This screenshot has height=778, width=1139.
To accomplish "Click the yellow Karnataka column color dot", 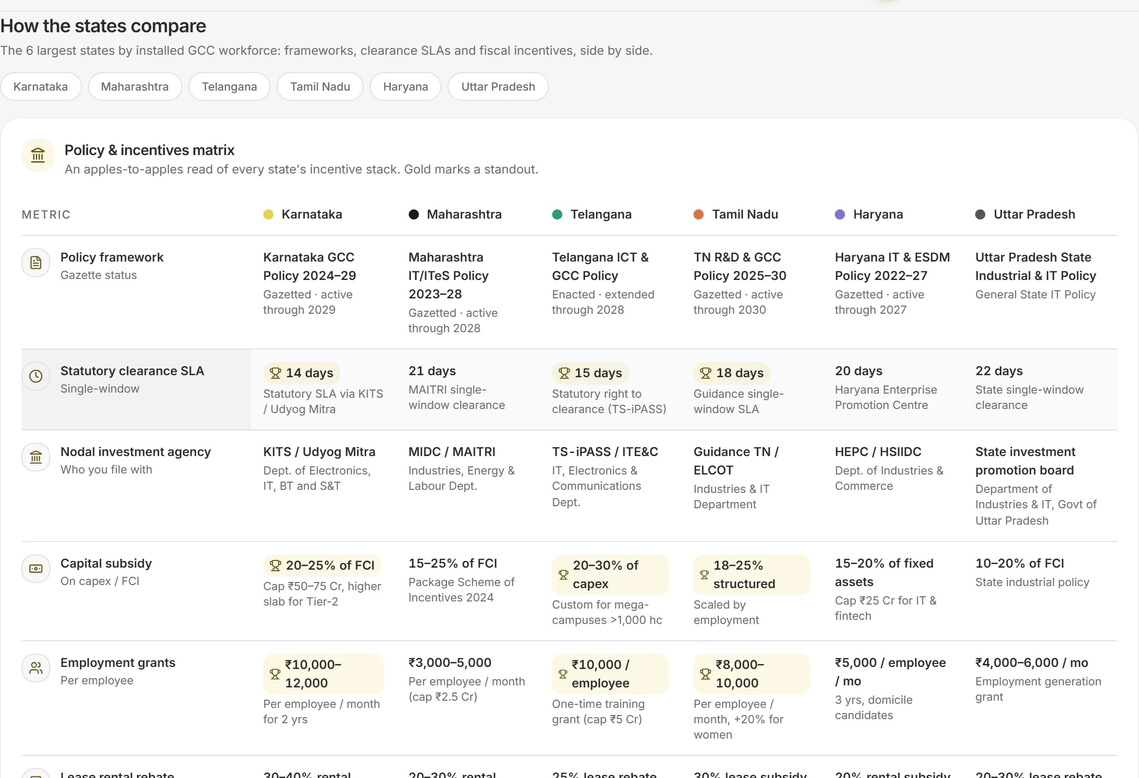I will pyautogui.click(x=268, y=214).
